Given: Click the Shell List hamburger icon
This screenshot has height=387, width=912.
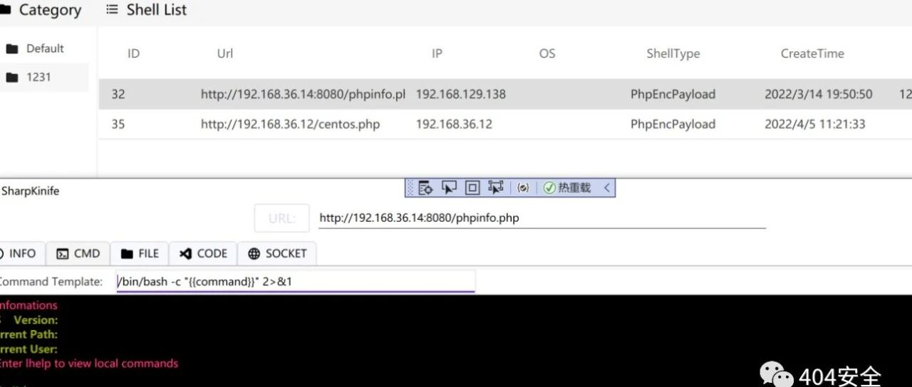Looking at the screenshot, I should tap(112, 10).
